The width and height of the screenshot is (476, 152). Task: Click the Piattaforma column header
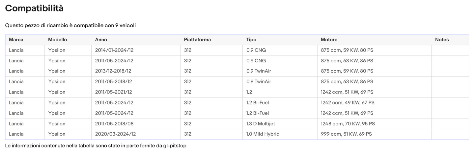click(197, 40)
